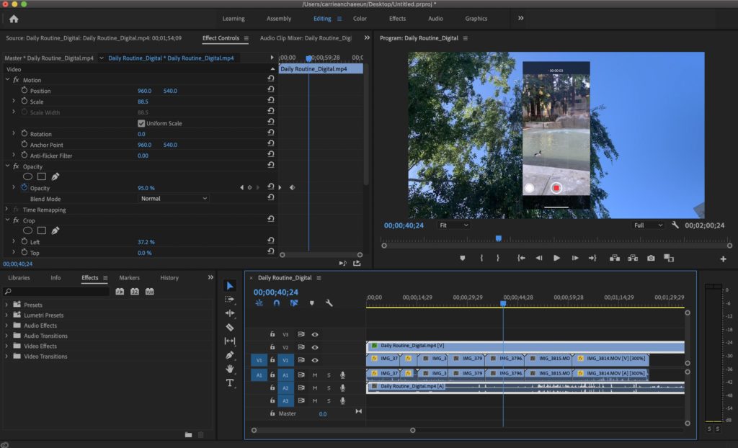Expand the Audio Transitions folder
Image resolution: width=738 pixels, height=448 pixels.
tap(6, 336)
